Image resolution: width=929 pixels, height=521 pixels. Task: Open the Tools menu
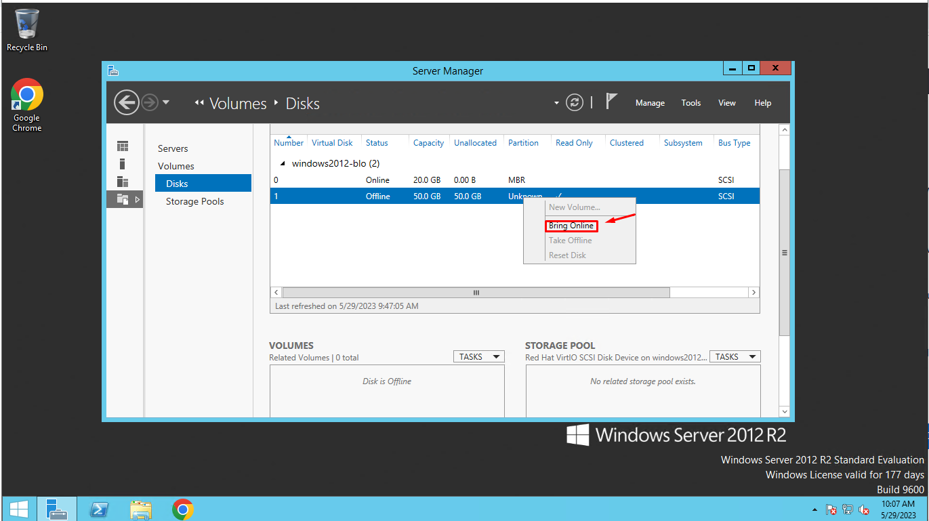691,103
